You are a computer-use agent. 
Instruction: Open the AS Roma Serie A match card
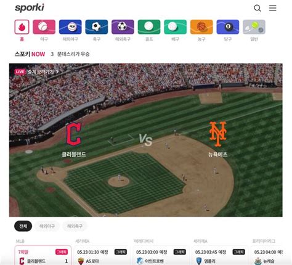pos(102,255)
